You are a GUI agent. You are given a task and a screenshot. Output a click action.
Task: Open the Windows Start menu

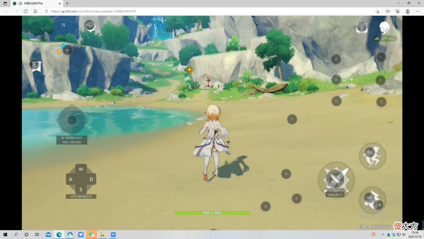click(5, 235)
